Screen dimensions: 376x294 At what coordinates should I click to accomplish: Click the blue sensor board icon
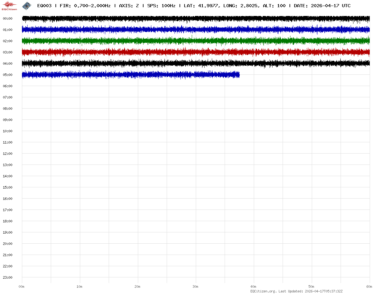[x=27, y=5]
